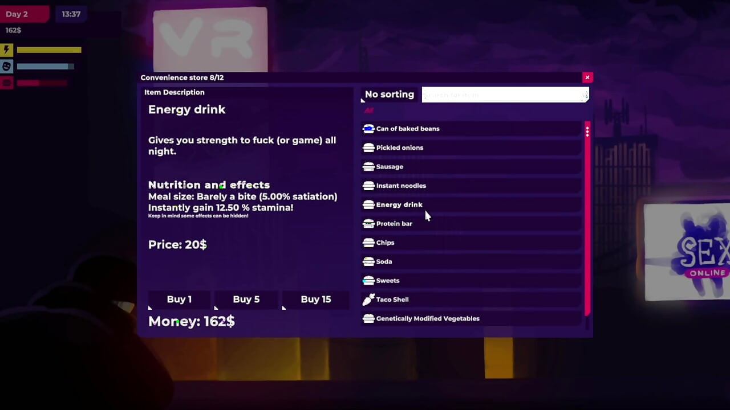Screen dimensions: 730x410
Task: Click the Pickled onions burger icon
Action: (368, 147)
